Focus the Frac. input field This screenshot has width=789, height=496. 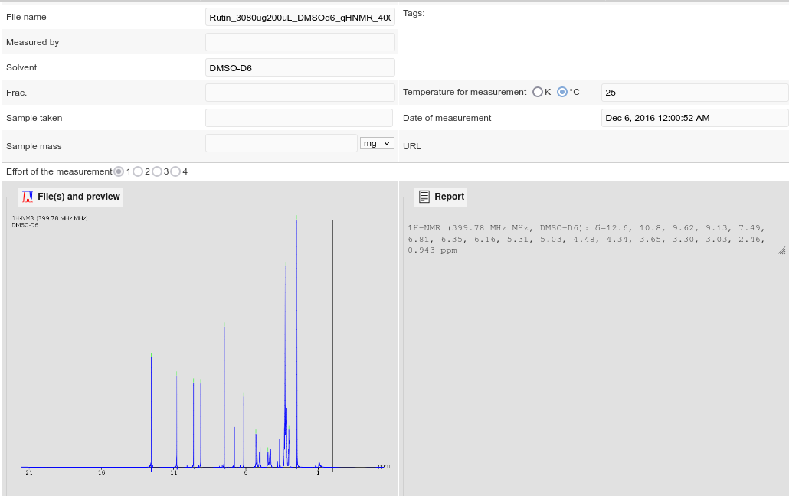[x=300, y=93]
